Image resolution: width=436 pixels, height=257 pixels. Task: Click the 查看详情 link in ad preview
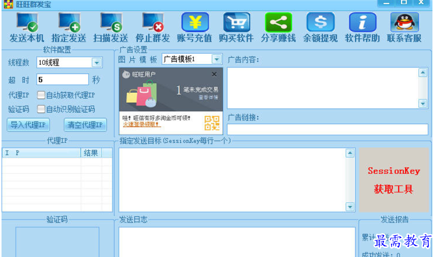click(x=208, y=97)
